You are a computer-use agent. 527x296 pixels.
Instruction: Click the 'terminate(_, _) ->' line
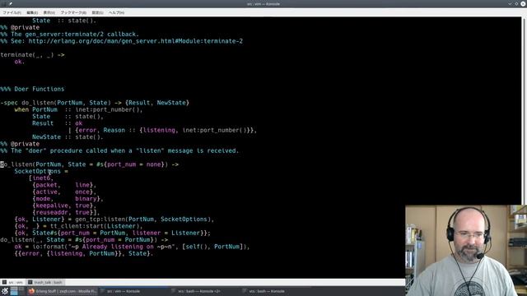32,55
